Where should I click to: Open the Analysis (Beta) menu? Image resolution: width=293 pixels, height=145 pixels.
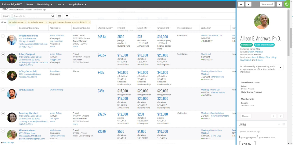pos(77,4)
